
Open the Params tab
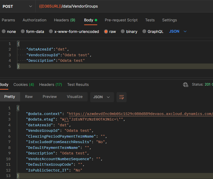pyautogui.click(x=9, y=20)
